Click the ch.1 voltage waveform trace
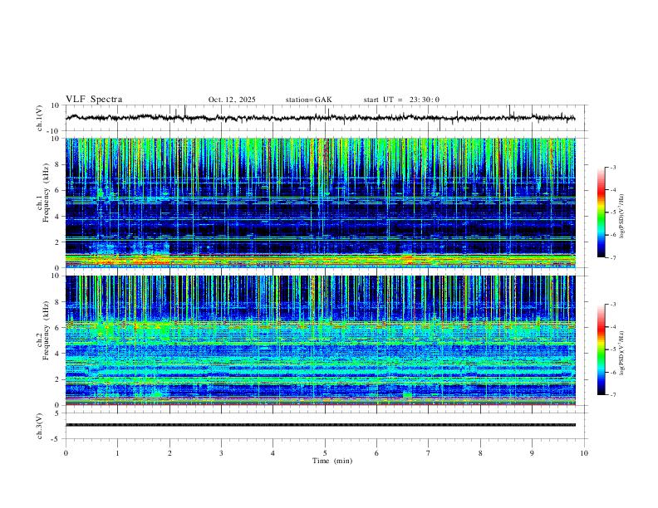 tap(320, 118)
